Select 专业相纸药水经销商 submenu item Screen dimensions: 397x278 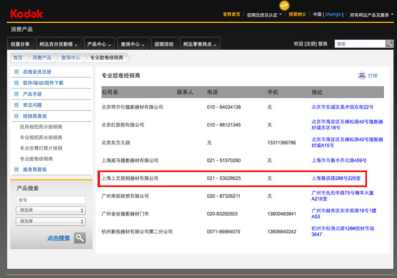click(41, 137)
